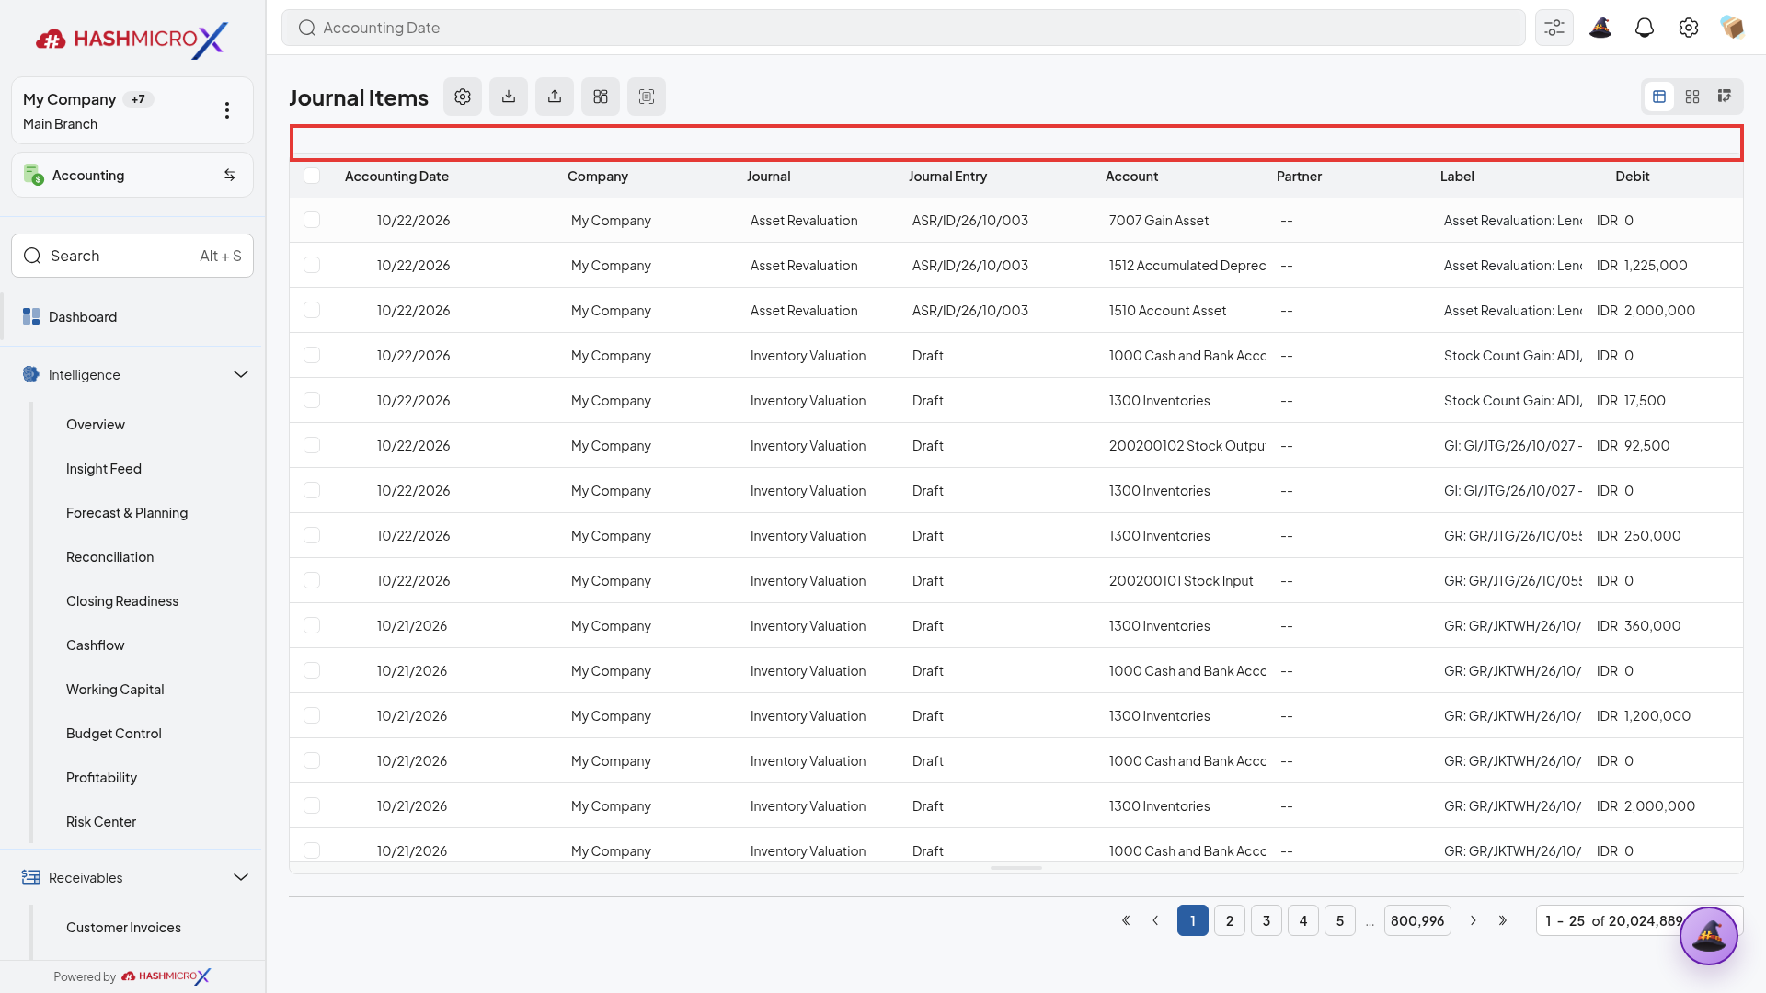Switch to kanban board view
1766x993 pixels.
1725,97
